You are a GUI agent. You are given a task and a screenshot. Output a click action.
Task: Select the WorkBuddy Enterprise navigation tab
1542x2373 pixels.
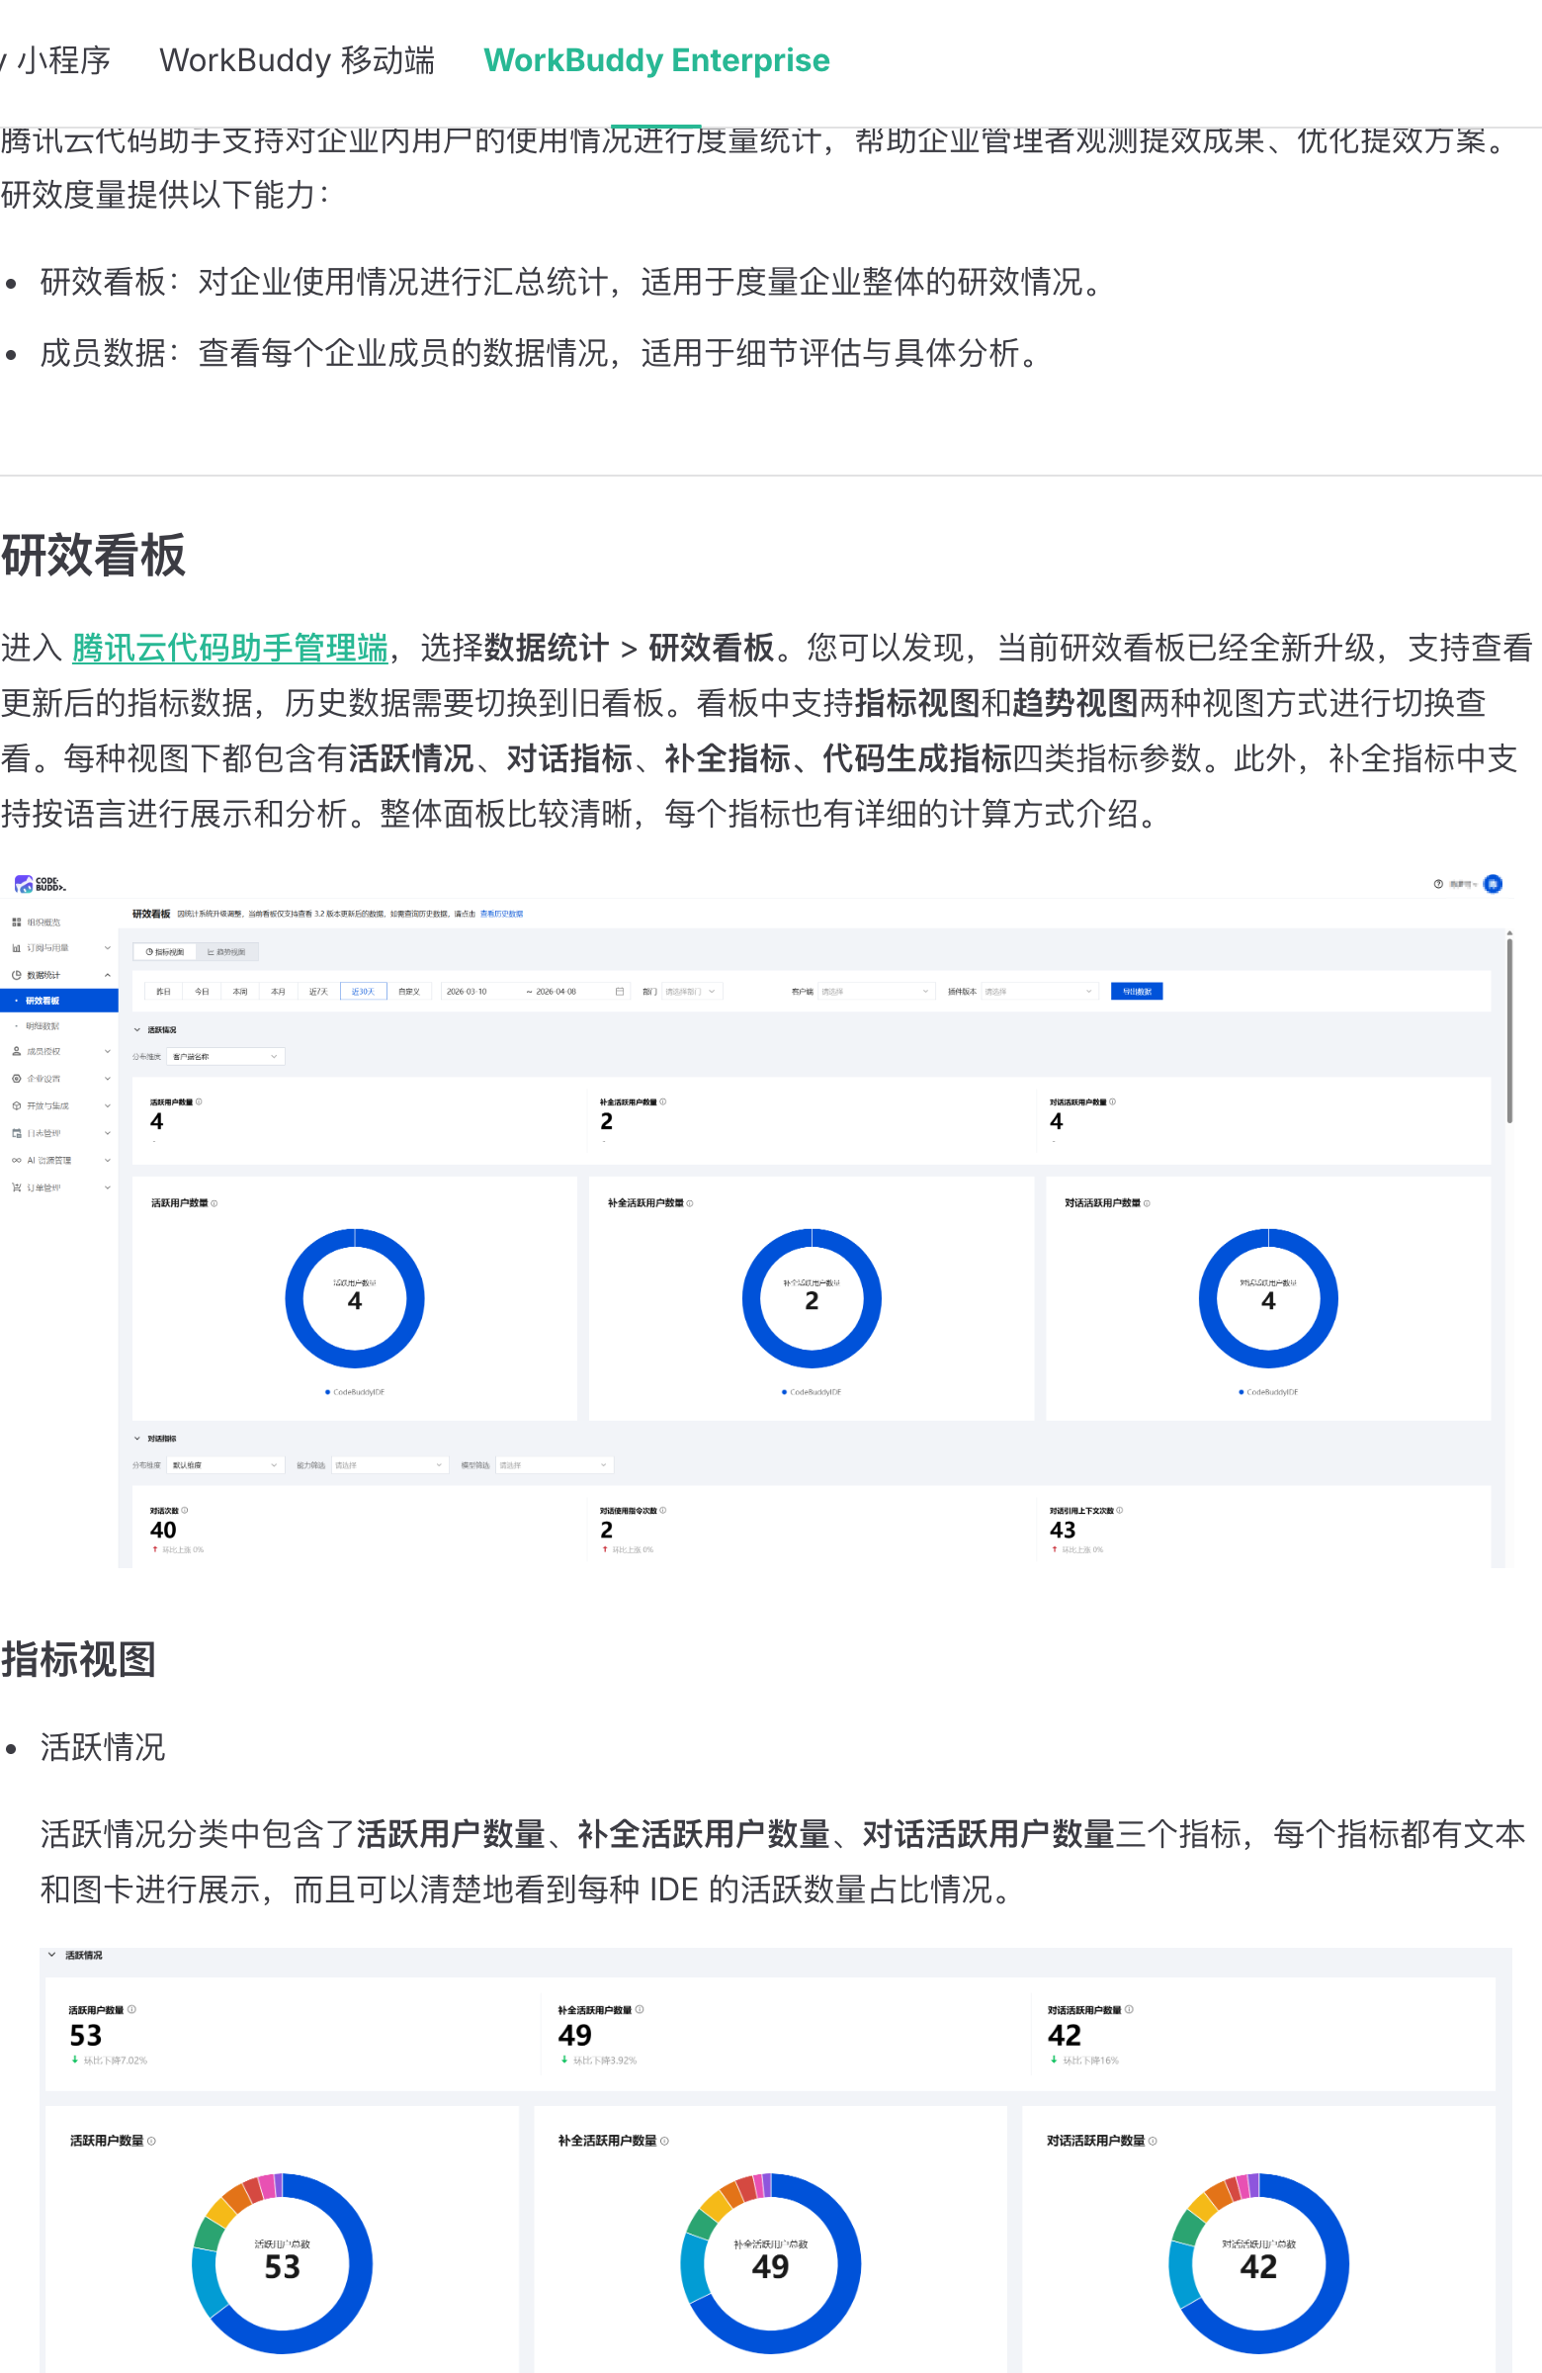pos(656,60)
